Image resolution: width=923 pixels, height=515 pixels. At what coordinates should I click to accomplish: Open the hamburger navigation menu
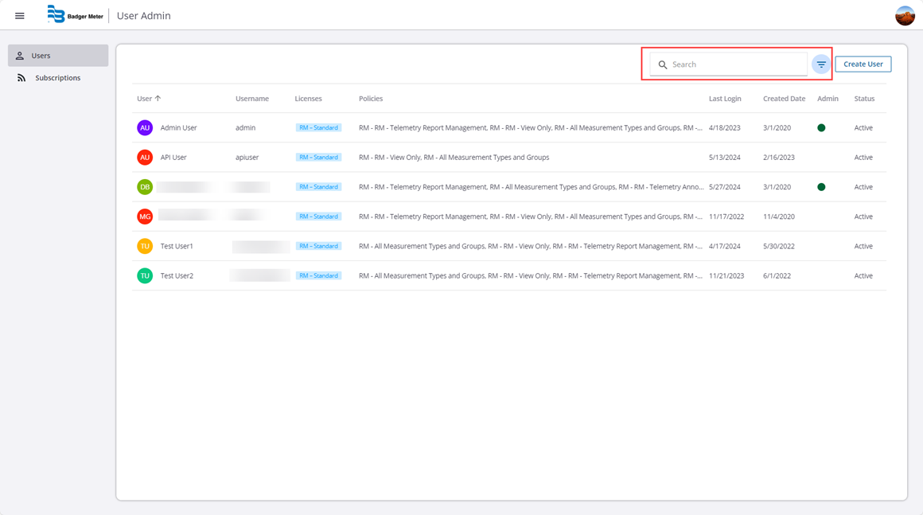[x=20, y=16]
